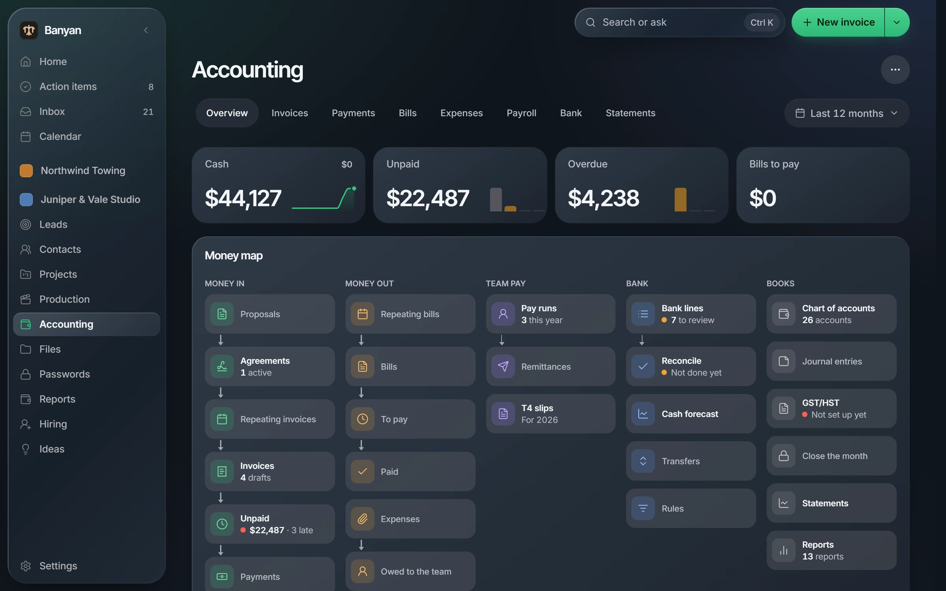Viewport: 946px width, 591px height.
Task: Open Passwords from the sidebar
Action: [87, 374]
